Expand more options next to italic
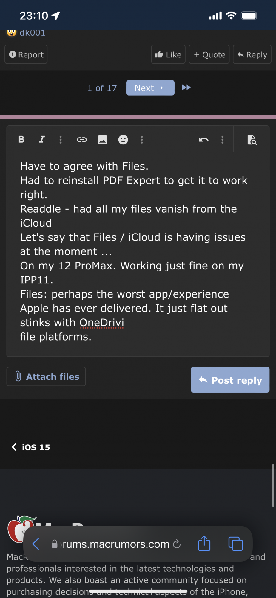276x598 pixels. coord(61,140)
